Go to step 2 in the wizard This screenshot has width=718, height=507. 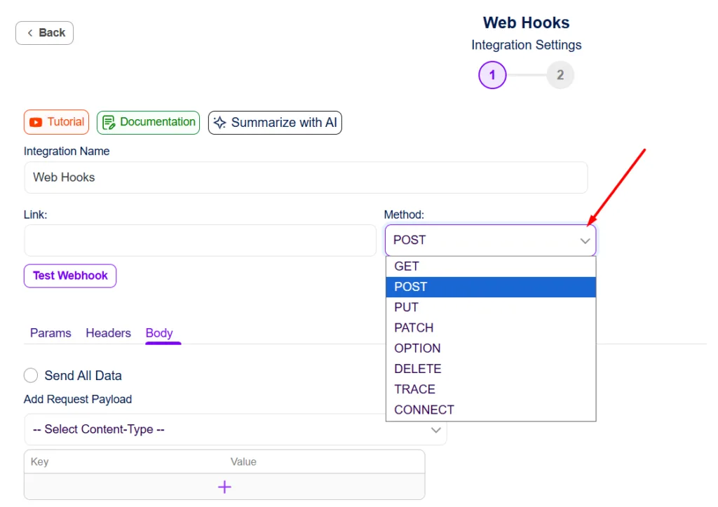tap(560, 75)
